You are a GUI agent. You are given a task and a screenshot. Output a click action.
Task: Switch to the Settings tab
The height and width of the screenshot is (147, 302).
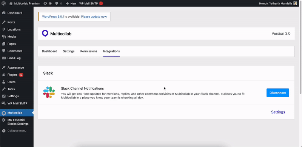pos(69,51)
